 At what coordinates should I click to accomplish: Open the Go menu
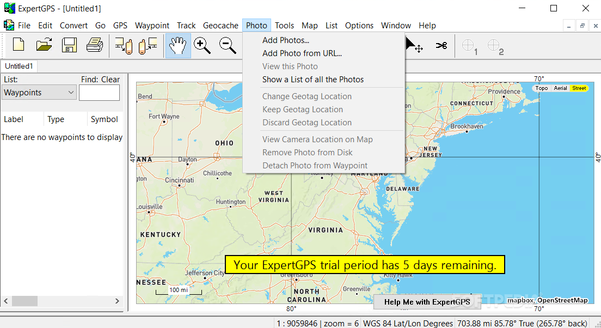pyautogui.click(x=100, y=25)
